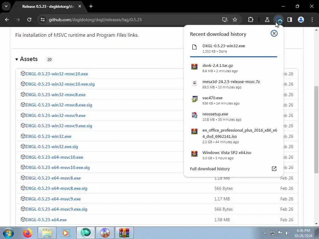
Task: Download DXGL-0.5.23-x64-msvc8.exe
Action: coord(53,178)
